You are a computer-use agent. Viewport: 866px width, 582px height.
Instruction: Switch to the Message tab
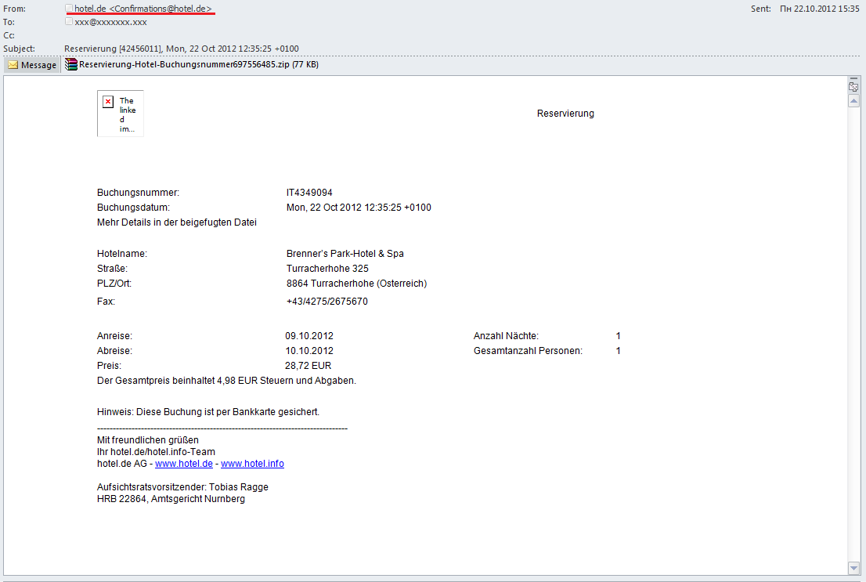click(x=32, y=65)
